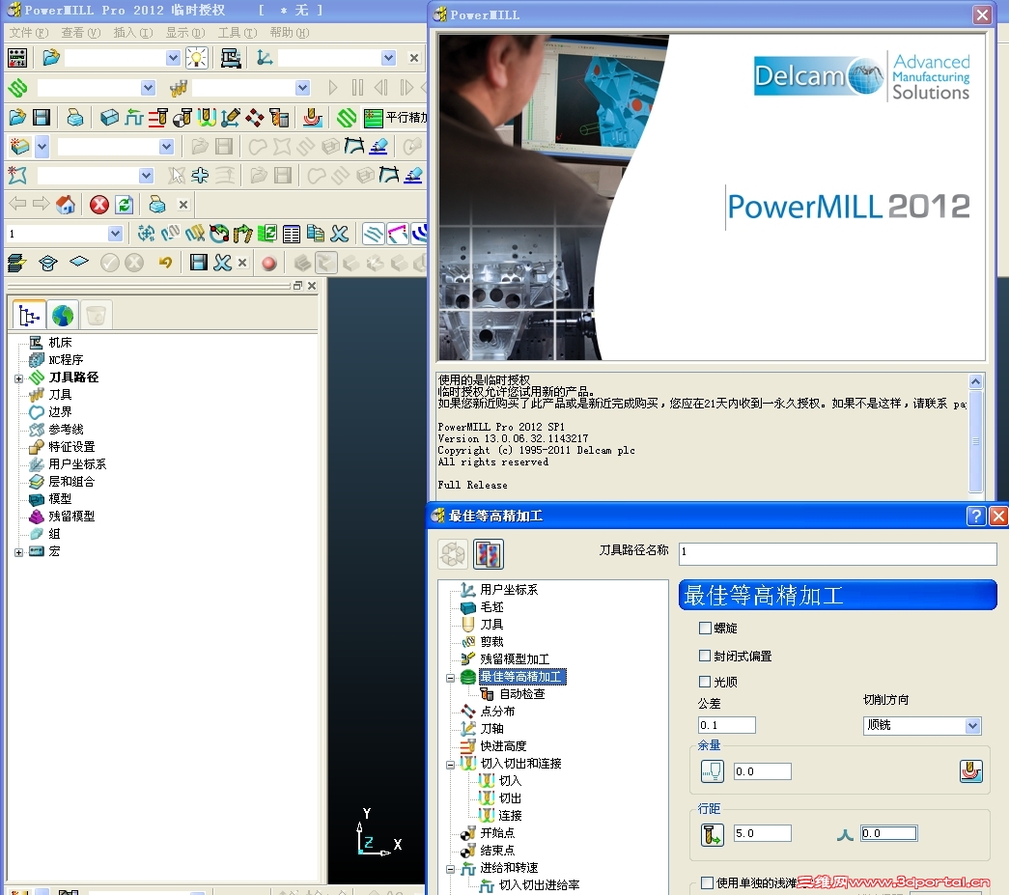Click the axial thickness toggle icon
1009x895 pixels.
coord(713,771)
